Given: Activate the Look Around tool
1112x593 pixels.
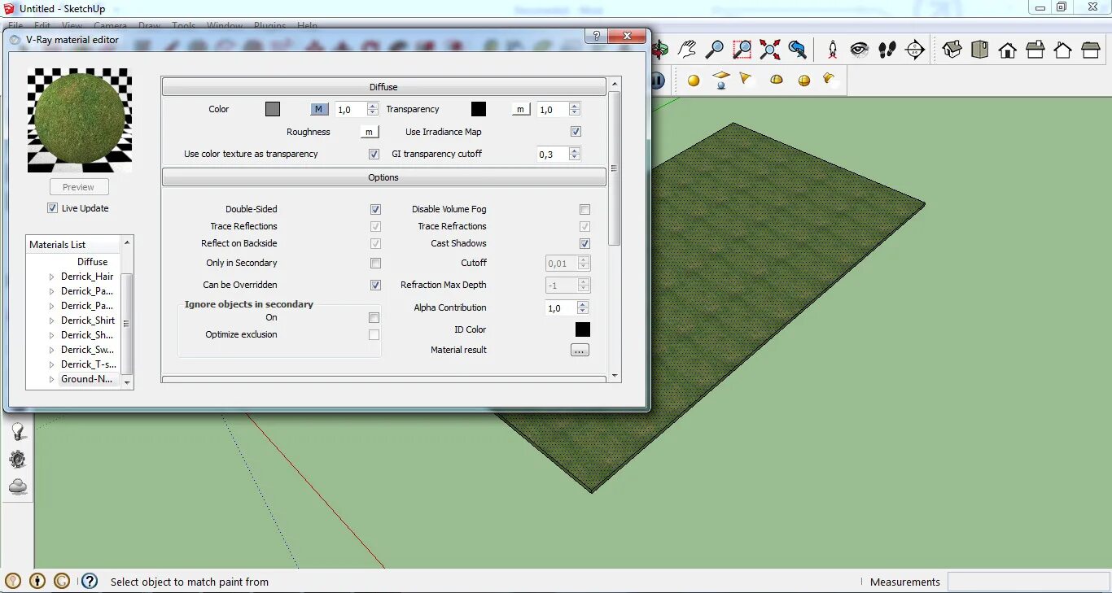Looking at the screenshot, I should 858,50.
